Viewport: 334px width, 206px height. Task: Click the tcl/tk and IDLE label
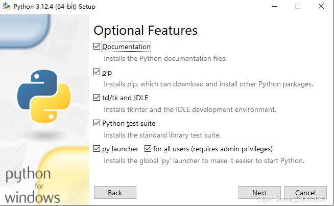(x=125, y=98)
